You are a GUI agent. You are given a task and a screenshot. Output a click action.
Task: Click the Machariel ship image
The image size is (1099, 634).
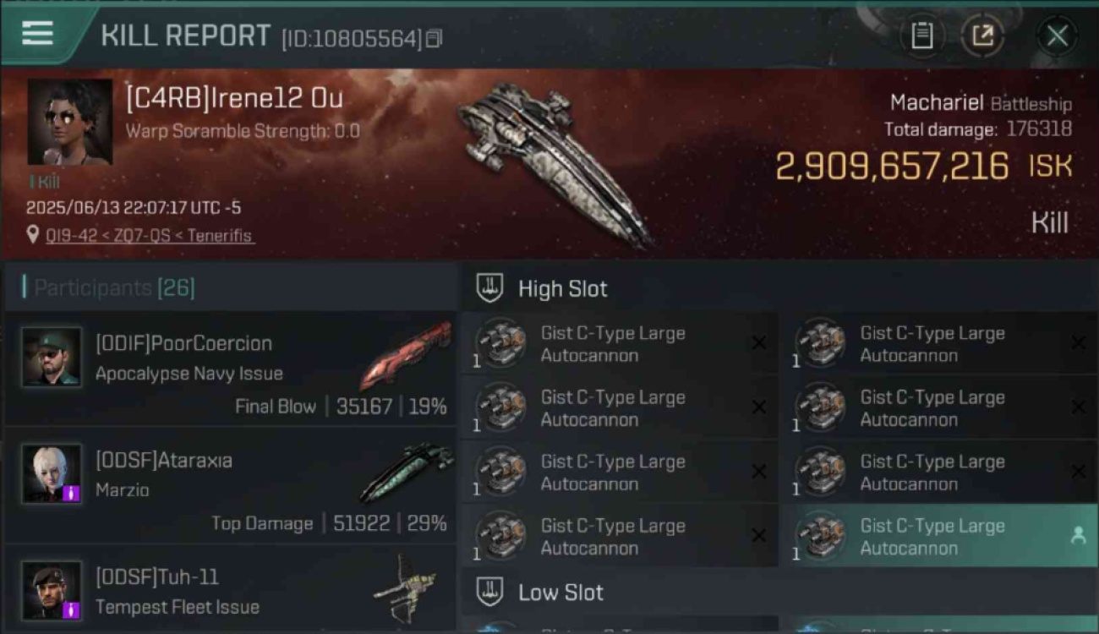pyautogui.click(x=554, y=163)
